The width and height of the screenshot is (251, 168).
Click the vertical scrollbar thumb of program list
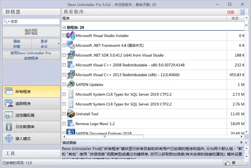(247, 25)
